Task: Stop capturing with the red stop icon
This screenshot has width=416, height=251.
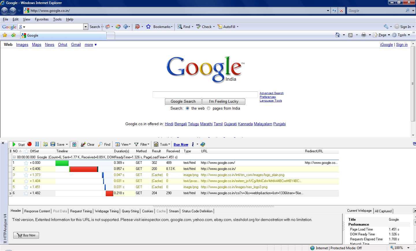Action: point(29,144)
